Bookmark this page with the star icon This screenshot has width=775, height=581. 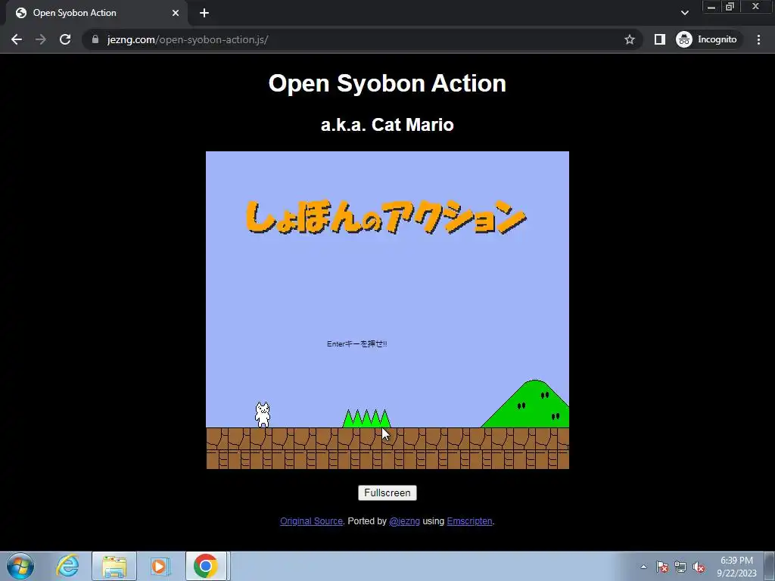[629, 39]
